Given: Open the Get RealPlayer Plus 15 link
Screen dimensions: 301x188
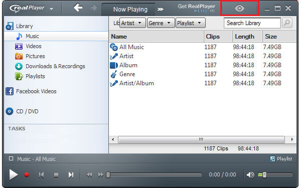Looking at the screenshot, I should point(196,8).
